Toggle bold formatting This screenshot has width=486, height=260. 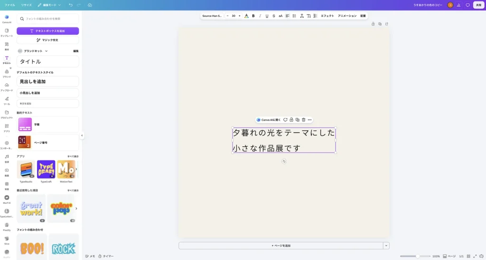point(253,16)
